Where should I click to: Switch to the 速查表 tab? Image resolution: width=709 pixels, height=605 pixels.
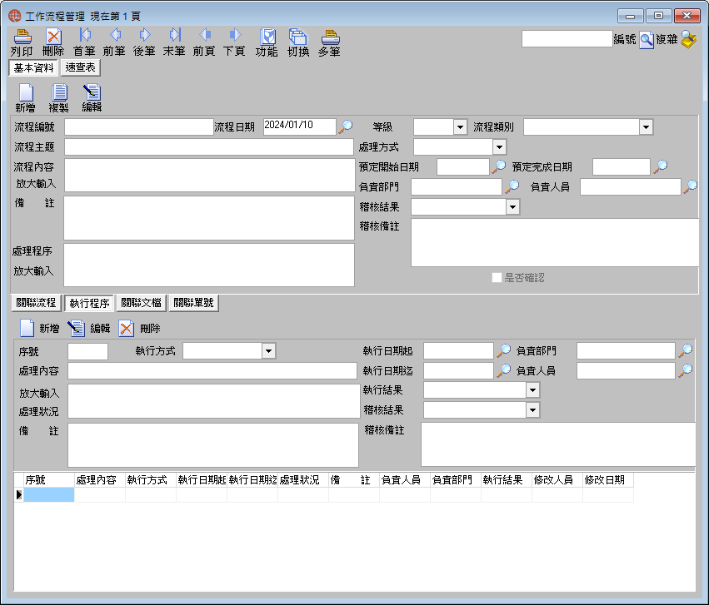tap(81, 67)
